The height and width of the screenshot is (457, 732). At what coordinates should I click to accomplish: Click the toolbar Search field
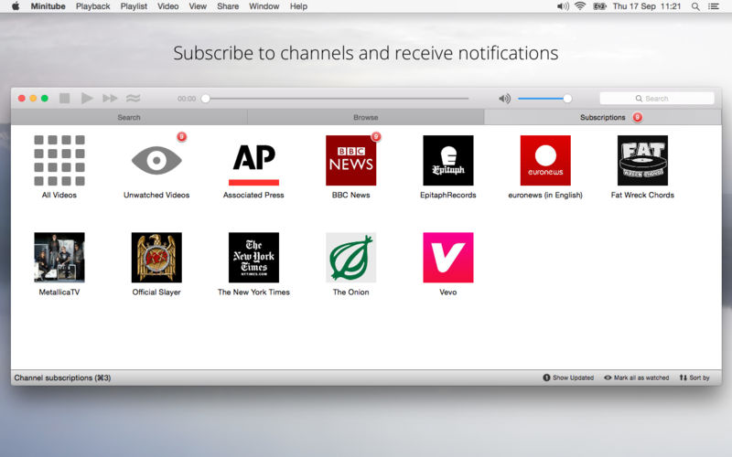(x=657, y=99)
